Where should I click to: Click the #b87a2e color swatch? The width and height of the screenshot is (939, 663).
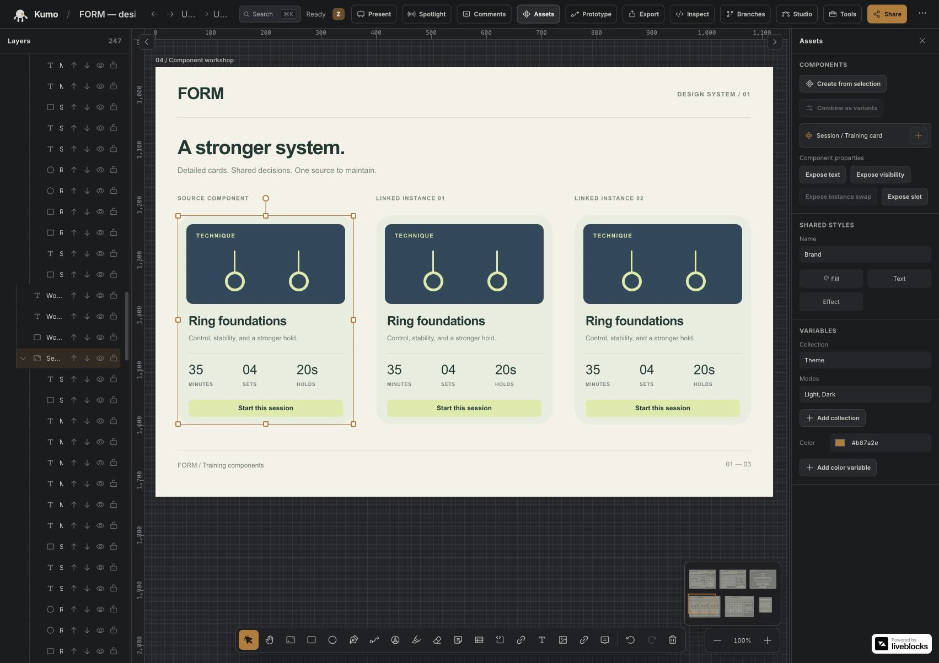[840, 443]
